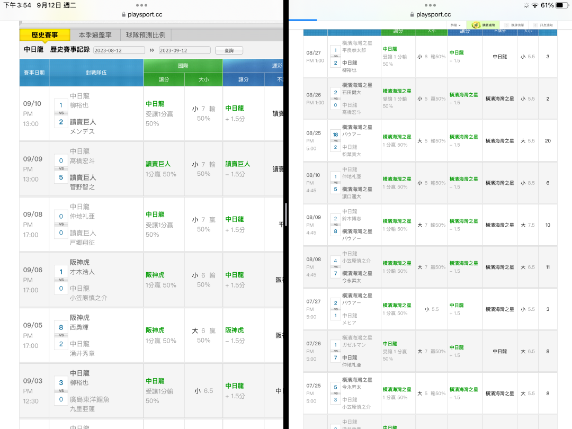Click date 07/25 in right table
Viewport: 572px width, 429px height.
click(x=314, y=386)
